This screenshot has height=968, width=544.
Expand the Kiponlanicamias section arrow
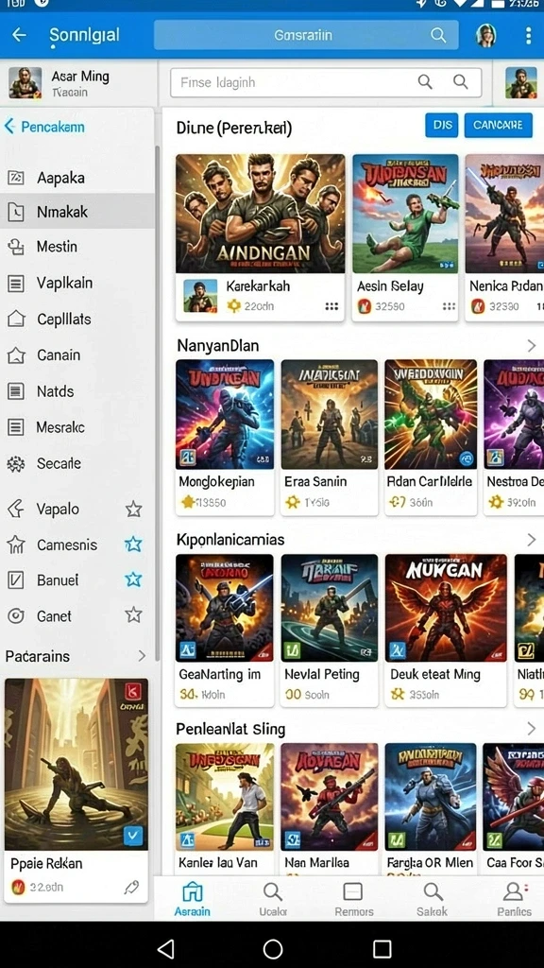(x=531, y=540)
